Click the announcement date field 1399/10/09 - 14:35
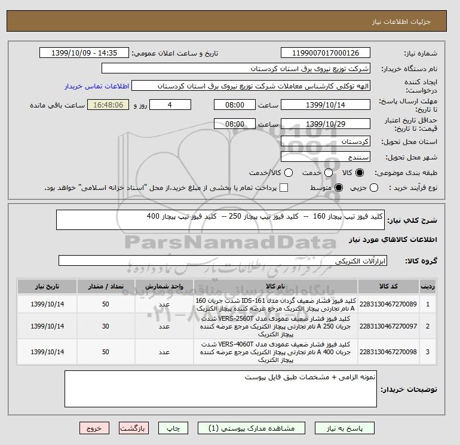 pyautogui.click(x=84, y=53)
